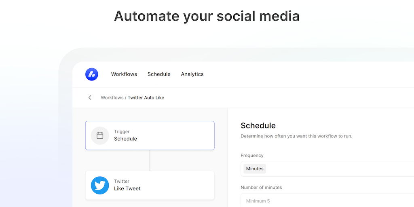
Task: Click the workflow run description text
Action: [296, 136]
